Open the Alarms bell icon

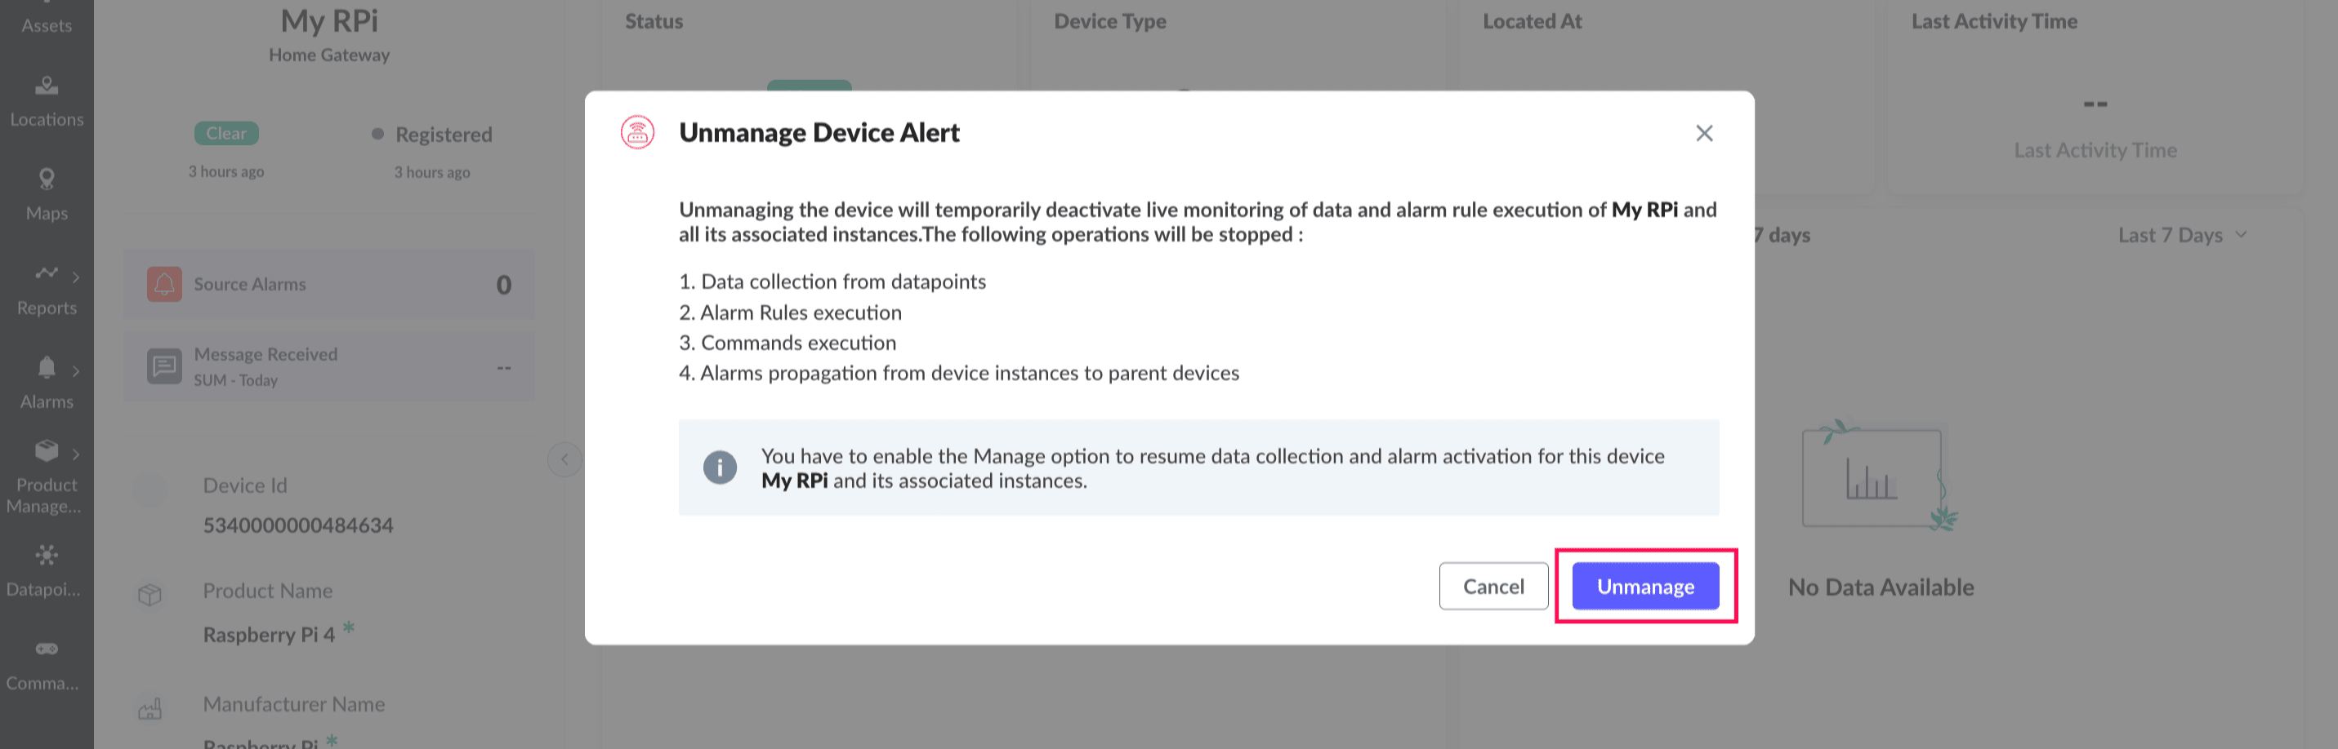click(47, 367)
